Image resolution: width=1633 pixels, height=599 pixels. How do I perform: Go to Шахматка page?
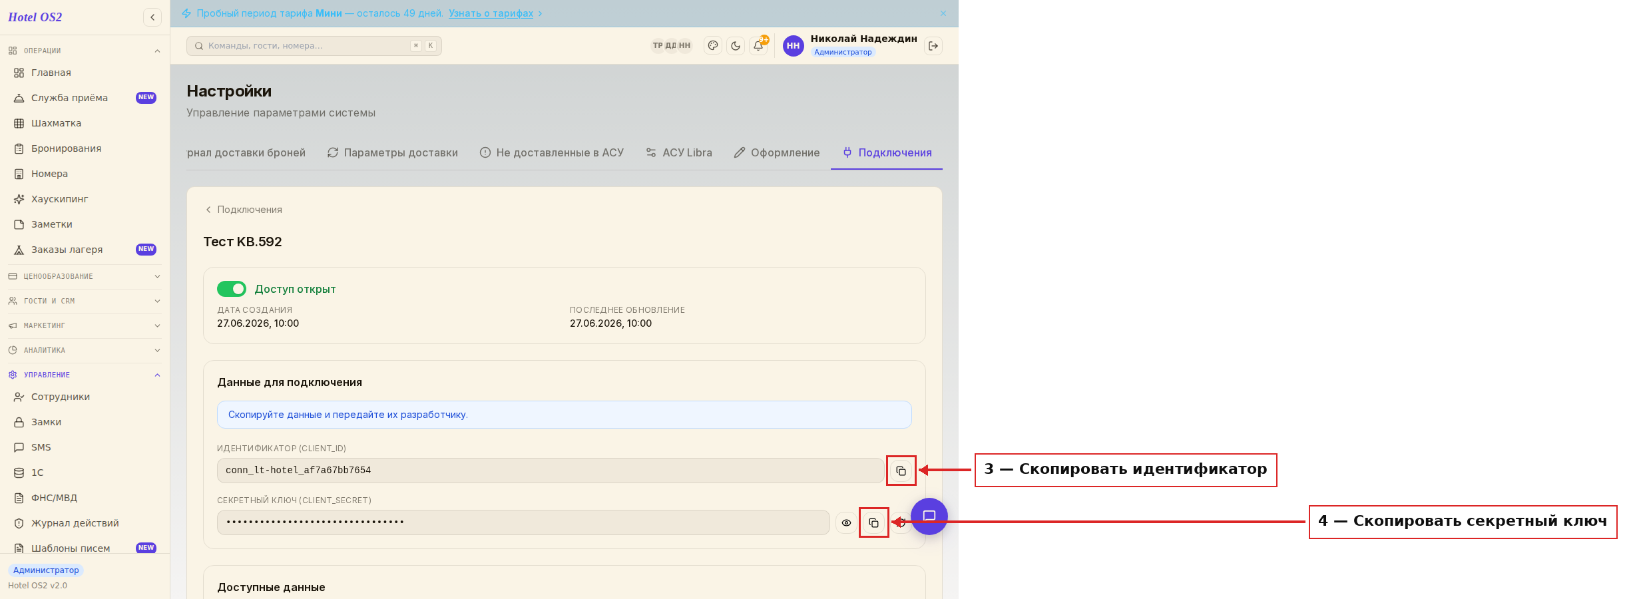click(85, 123)
